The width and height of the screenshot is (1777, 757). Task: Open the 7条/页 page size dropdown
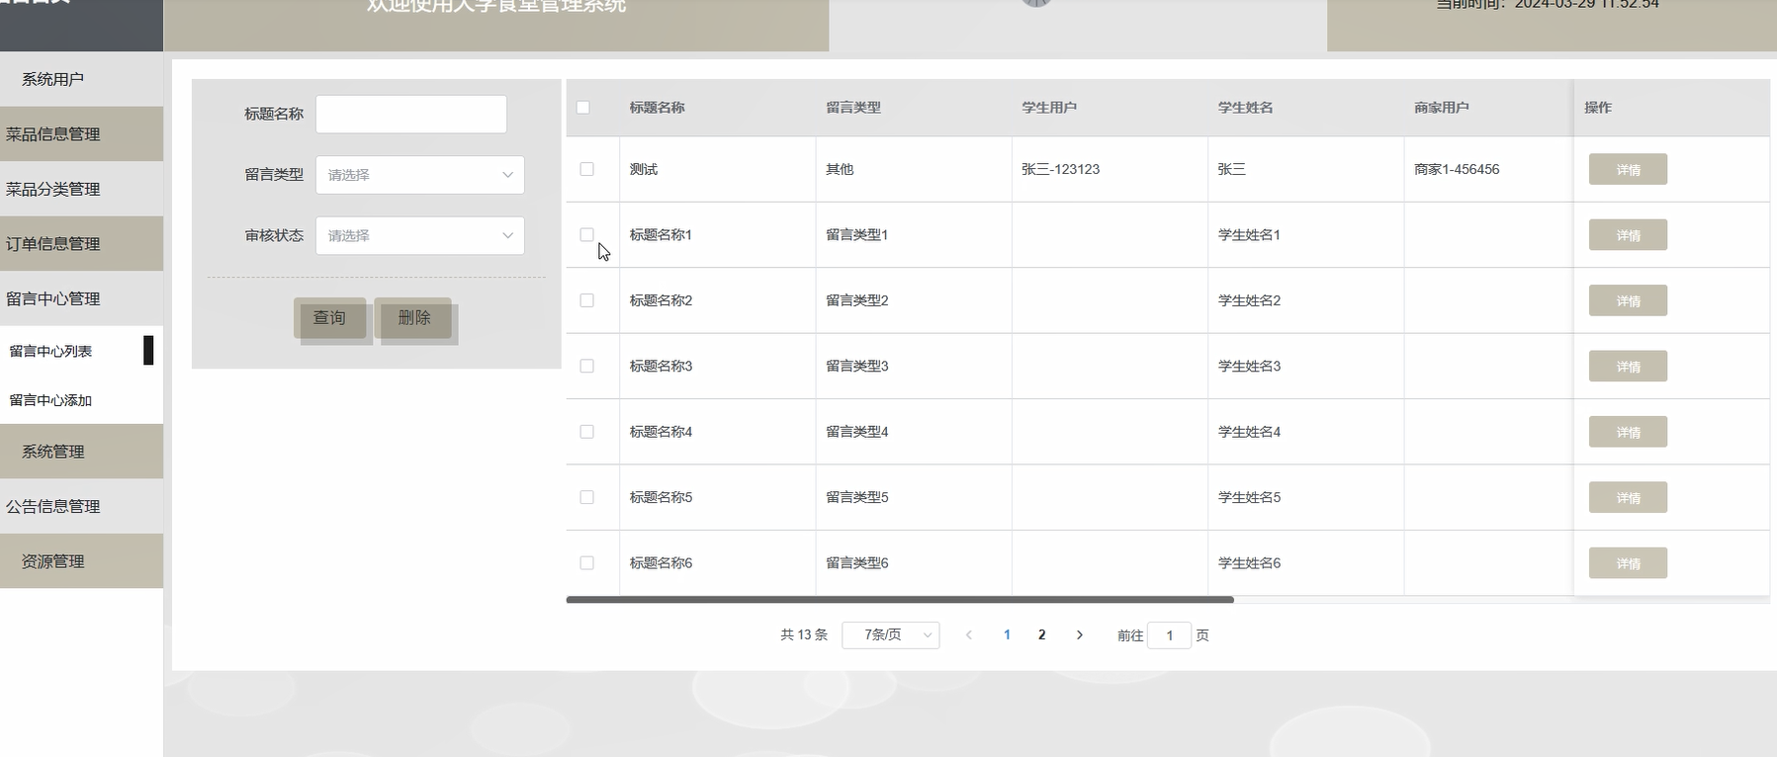pos(890,634)
